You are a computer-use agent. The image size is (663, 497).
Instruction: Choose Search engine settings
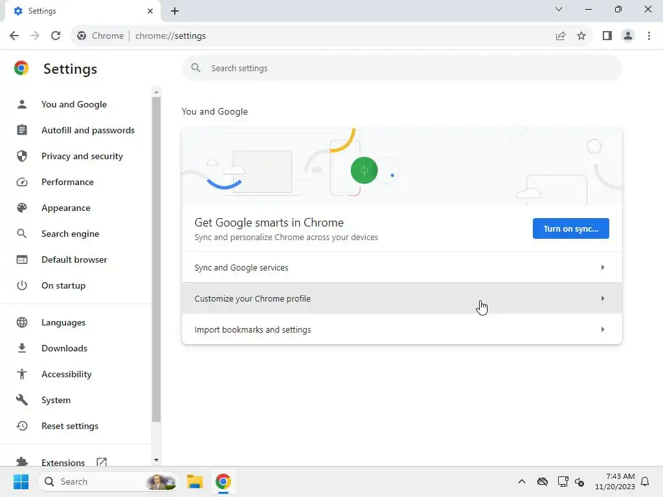coord(70,234)
